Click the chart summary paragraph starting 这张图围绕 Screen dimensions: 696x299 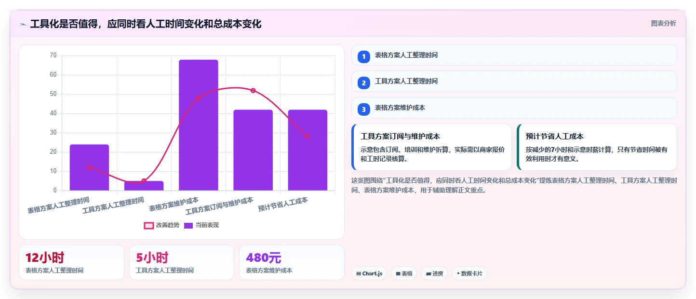tap(514, 185)
